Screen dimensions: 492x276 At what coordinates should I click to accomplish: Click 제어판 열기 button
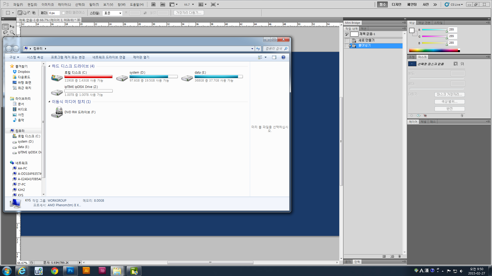pyautogui.click(x=141, y=57)
